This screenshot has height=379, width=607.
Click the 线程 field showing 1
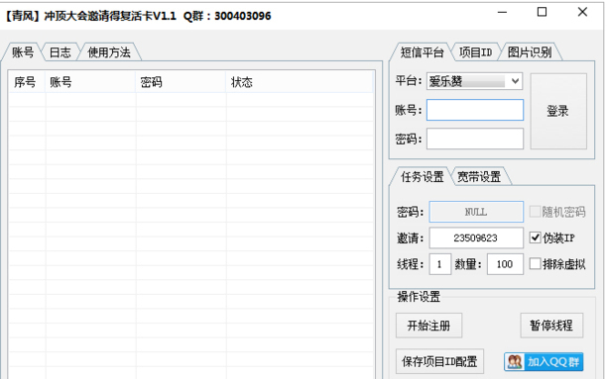[x=439, y=264]
